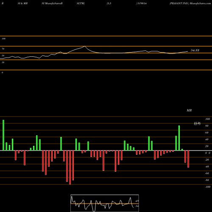
Task: Click the RSI 100 level axis label
Action: (x=3, y=39)
